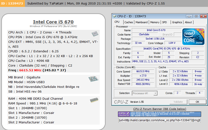Viewport: 208px width, 130px height.
Task: Click the RAM Speed : 980.1 MHz line
Action: (43, 103)
